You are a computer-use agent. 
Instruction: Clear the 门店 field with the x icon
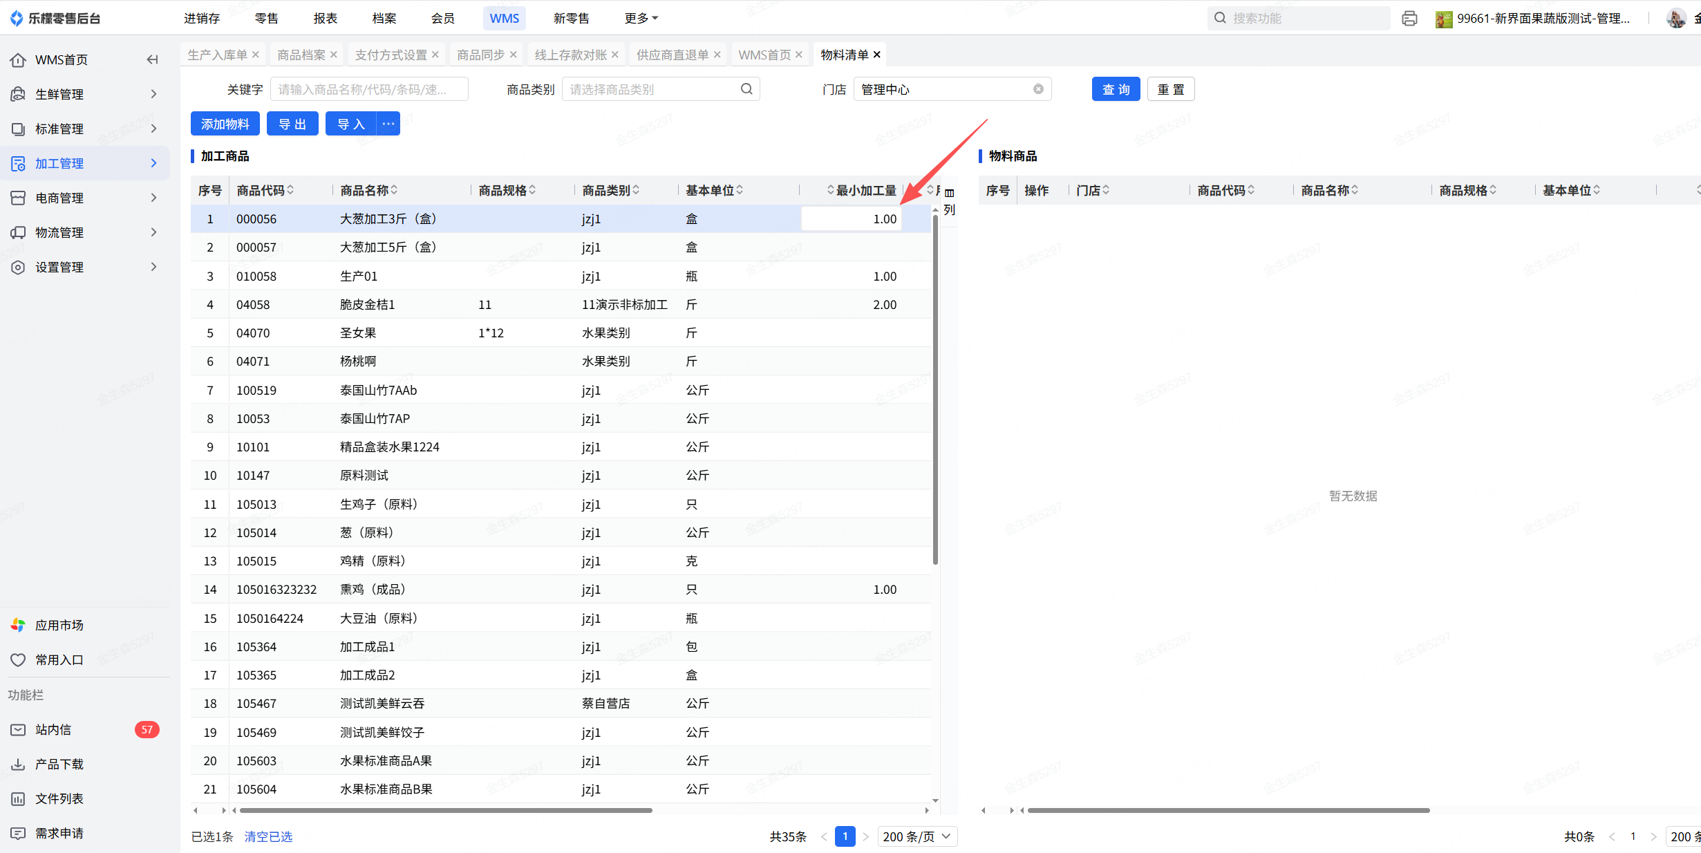coord(1038,89)
